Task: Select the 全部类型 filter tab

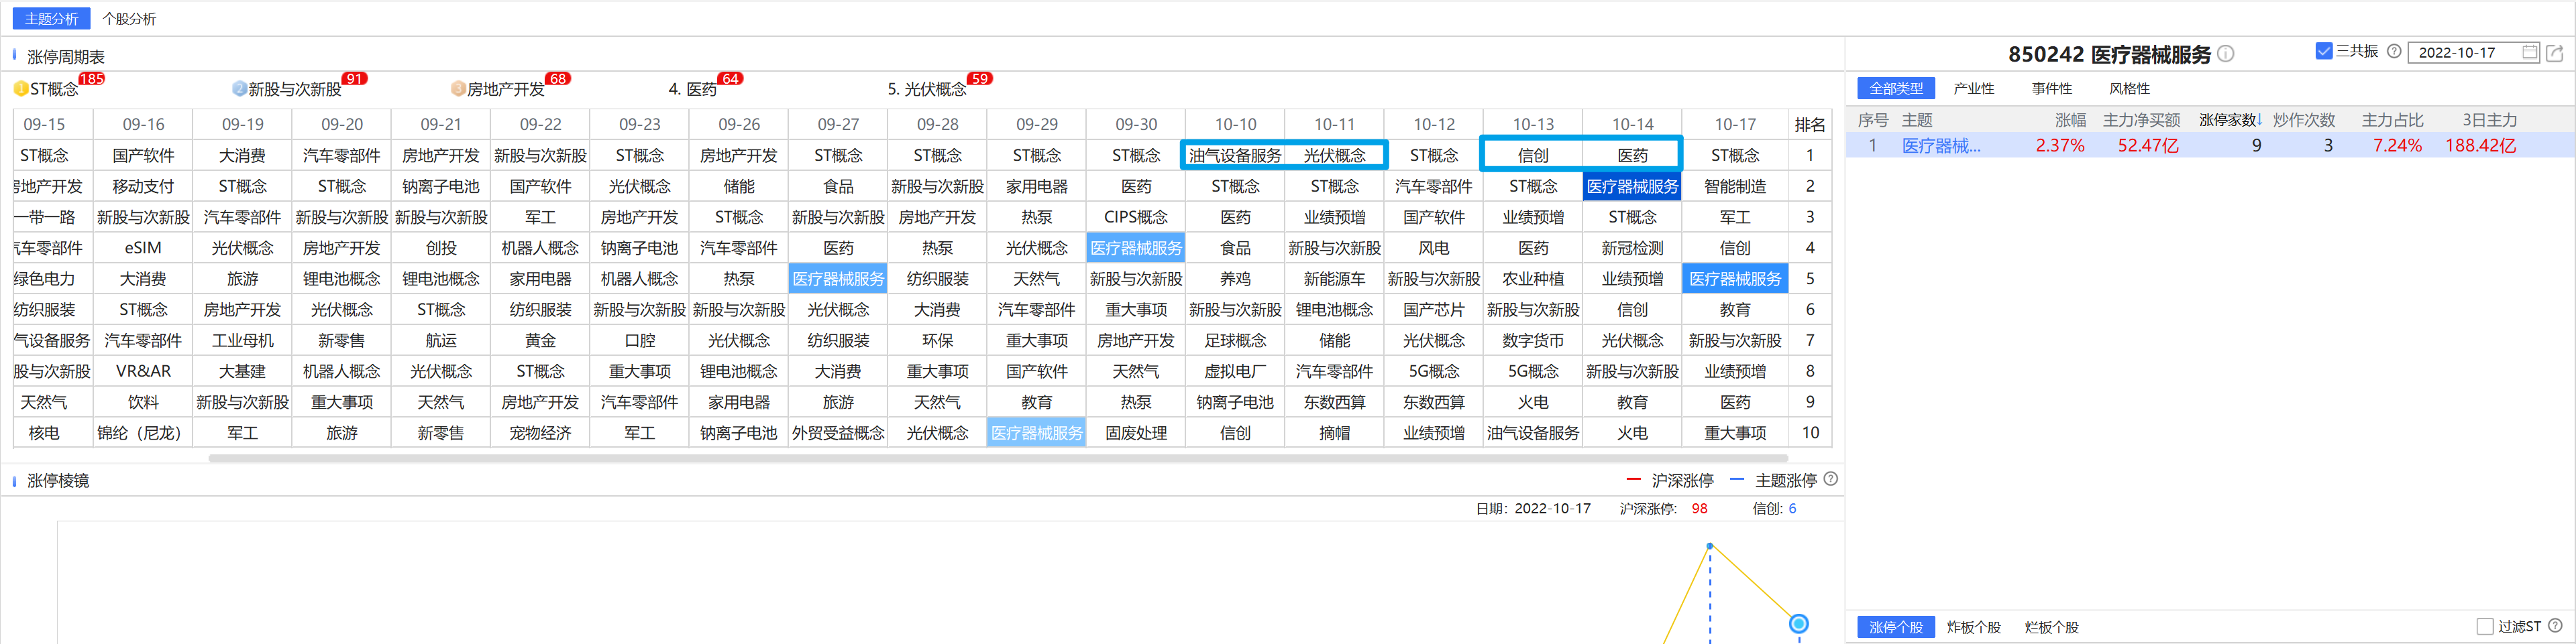Action: 1896,88
